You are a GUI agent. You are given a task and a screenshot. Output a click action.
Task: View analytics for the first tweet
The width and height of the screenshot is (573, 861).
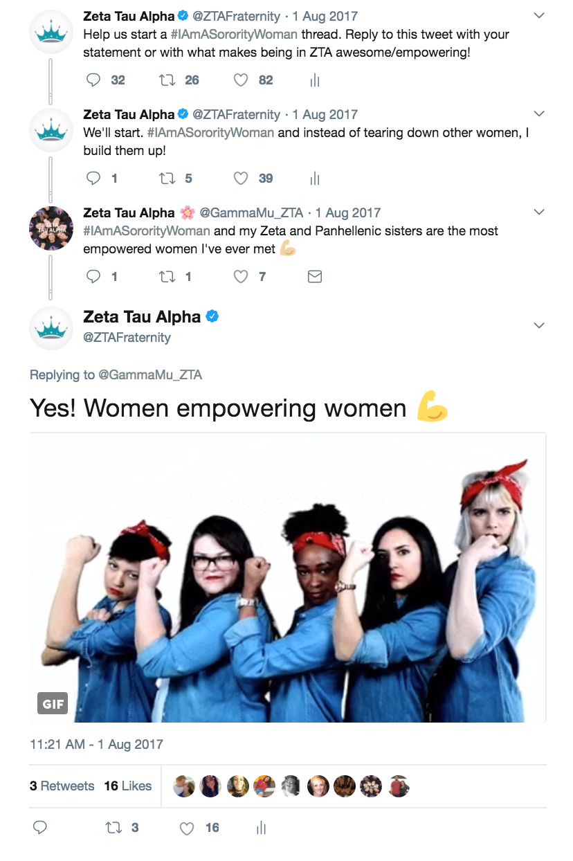tap(315, 80)
